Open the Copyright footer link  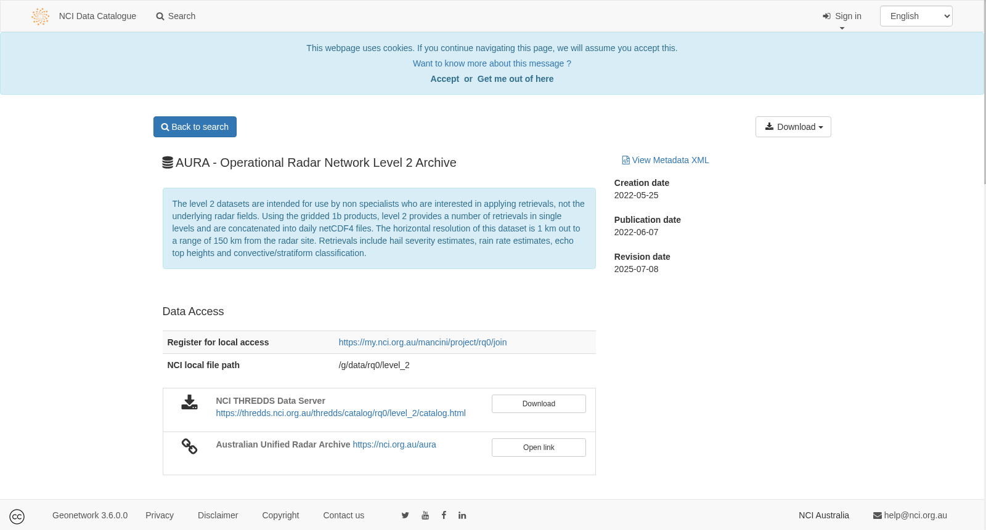pyautogui.click(x=280, y=515)
